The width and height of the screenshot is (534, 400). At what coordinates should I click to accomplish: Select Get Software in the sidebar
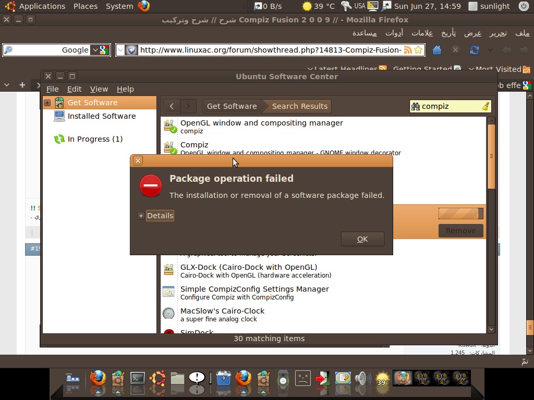pyautogui.click(x=100, y=103)
